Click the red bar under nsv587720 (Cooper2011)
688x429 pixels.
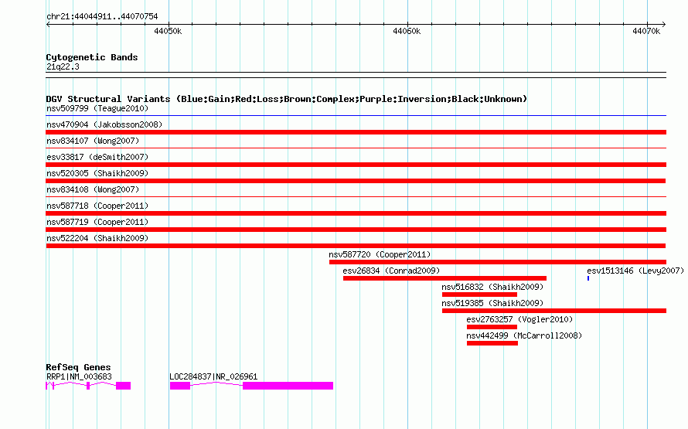tap(498, 262)
